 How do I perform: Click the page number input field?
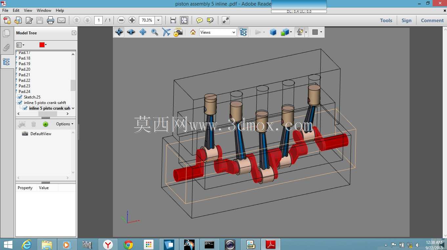pyautogui.click(x=98, y=20)
